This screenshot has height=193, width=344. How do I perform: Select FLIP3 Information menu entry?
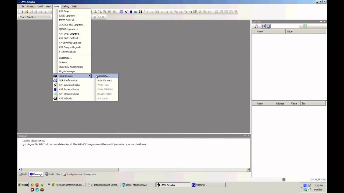72,80
